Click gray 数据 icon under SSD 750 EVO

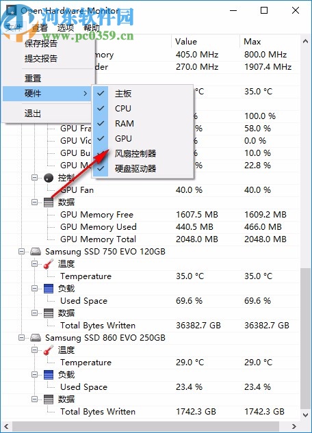[x=49, y=313]
